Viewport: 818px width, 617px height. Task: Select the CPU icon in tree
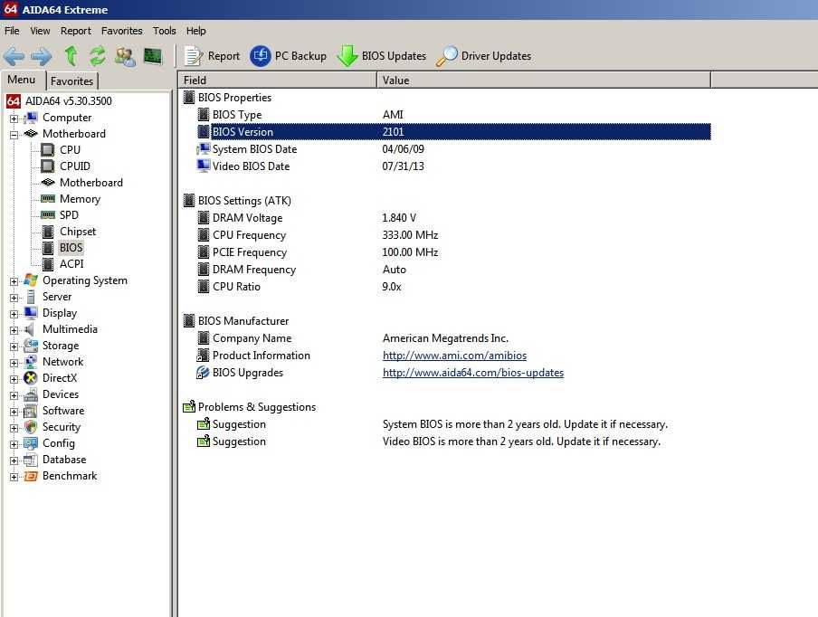[x=47, y=150]
